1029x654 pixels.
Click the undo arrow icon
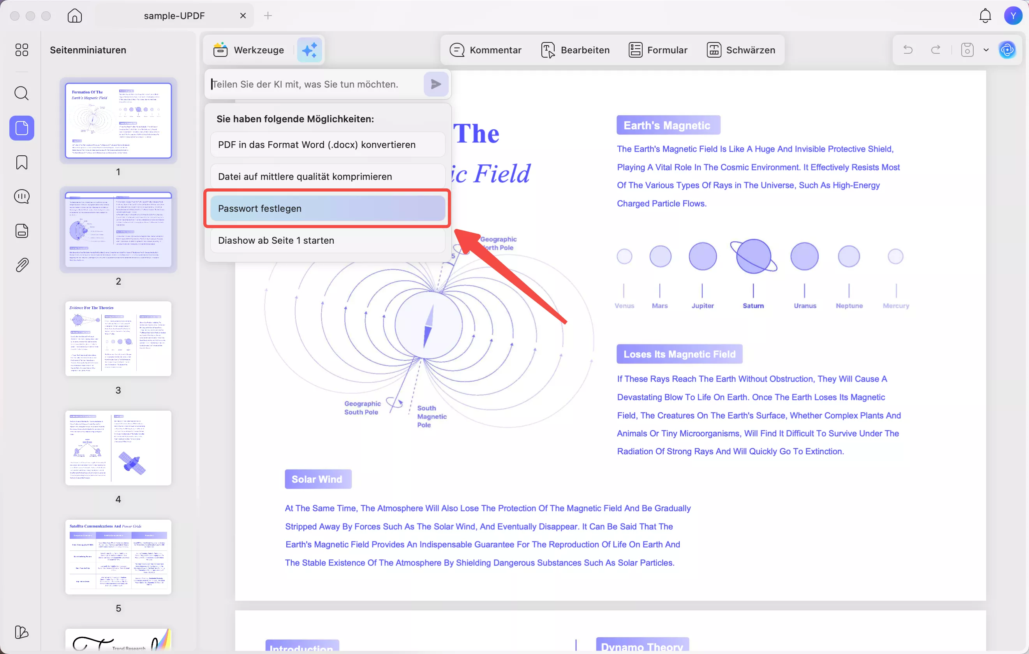[908, 50]
